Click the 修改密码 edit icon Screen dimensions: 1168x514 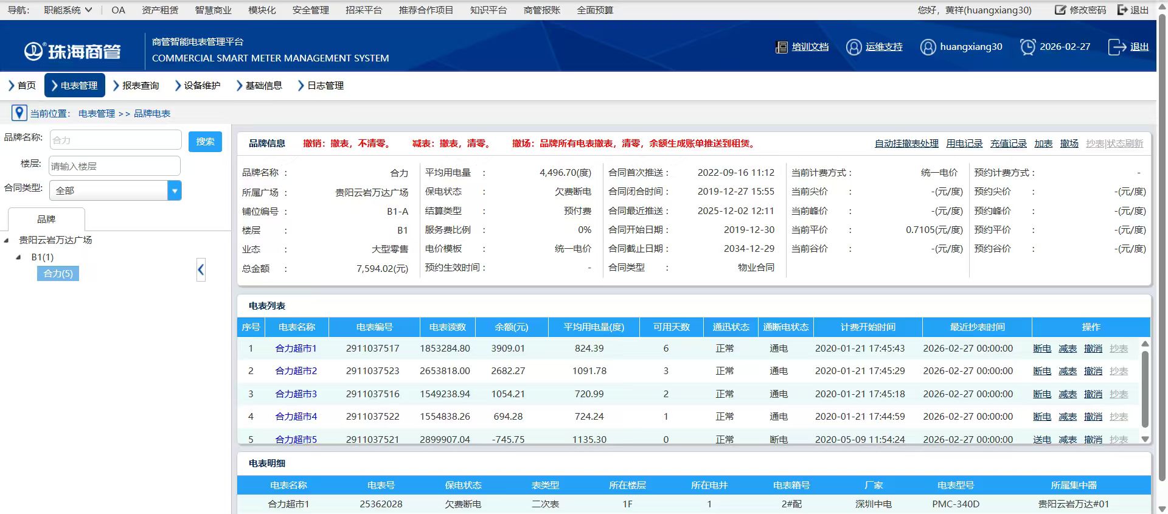[x=1060, y=10]
